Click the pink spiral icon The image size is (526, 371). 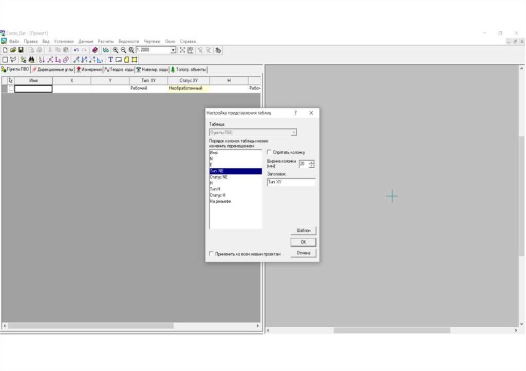[x=66, y=60]
